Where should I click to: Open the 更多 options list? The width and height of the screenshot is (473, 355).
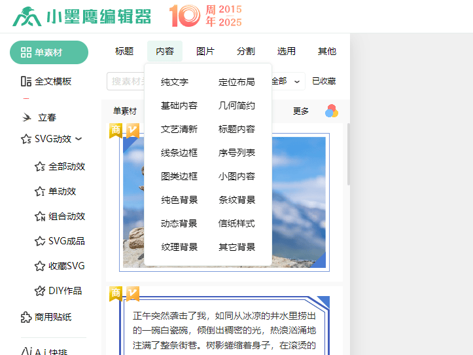coord(300,111)
